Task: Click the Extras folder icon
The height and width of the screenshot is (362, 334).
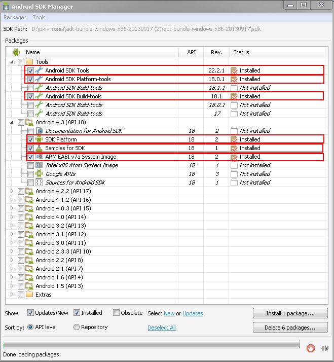Action: coord(29,295)
